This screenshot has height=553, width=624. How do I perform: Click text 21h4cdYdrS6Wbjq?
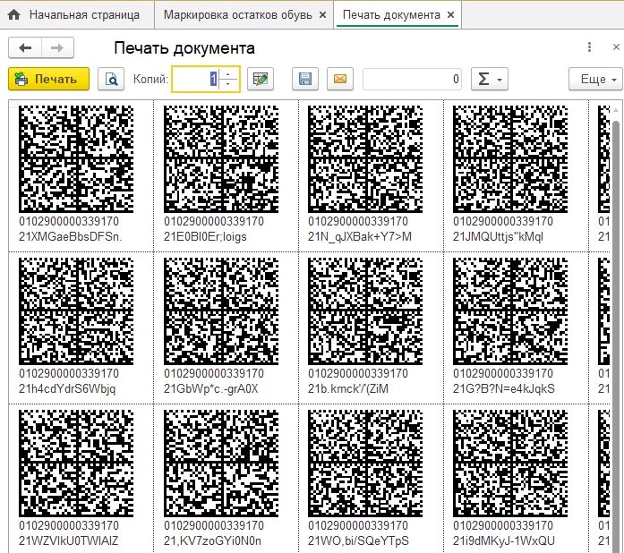[67, 388]
